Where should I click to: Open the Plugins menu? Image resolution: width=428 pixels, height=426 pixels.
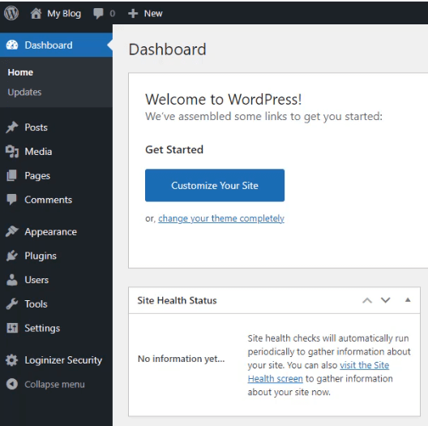(x=41, y=256)
